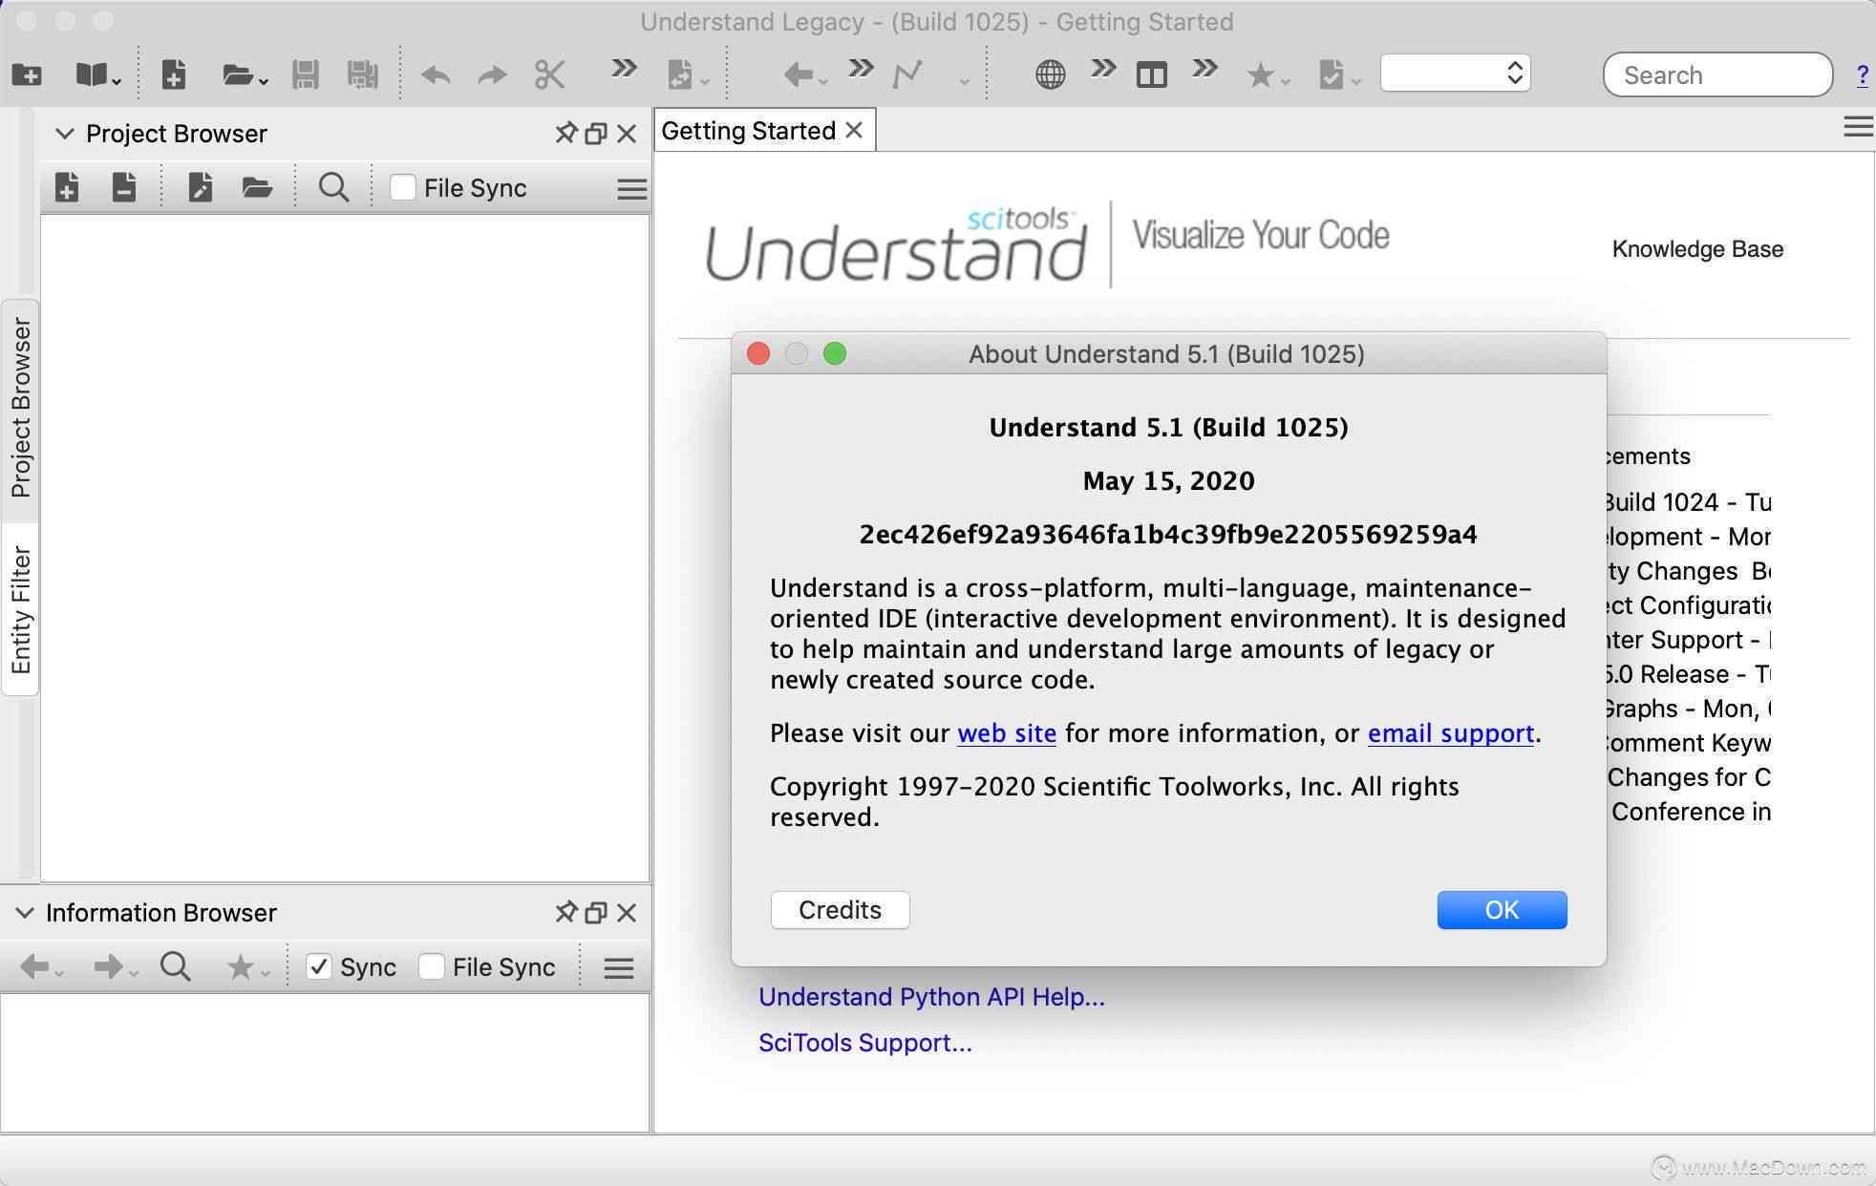Click the new file icon in toolbar
The image size is (1876, 1186).
pyautogui.click(x=175, y=73)
